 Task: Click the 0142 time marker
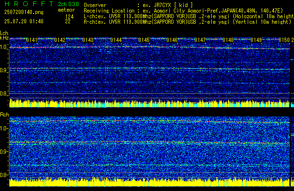pos(60,40)
